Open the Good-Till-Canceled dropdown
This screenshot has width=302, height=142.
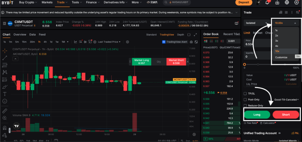pyautogui.click(x=286, y=99)
